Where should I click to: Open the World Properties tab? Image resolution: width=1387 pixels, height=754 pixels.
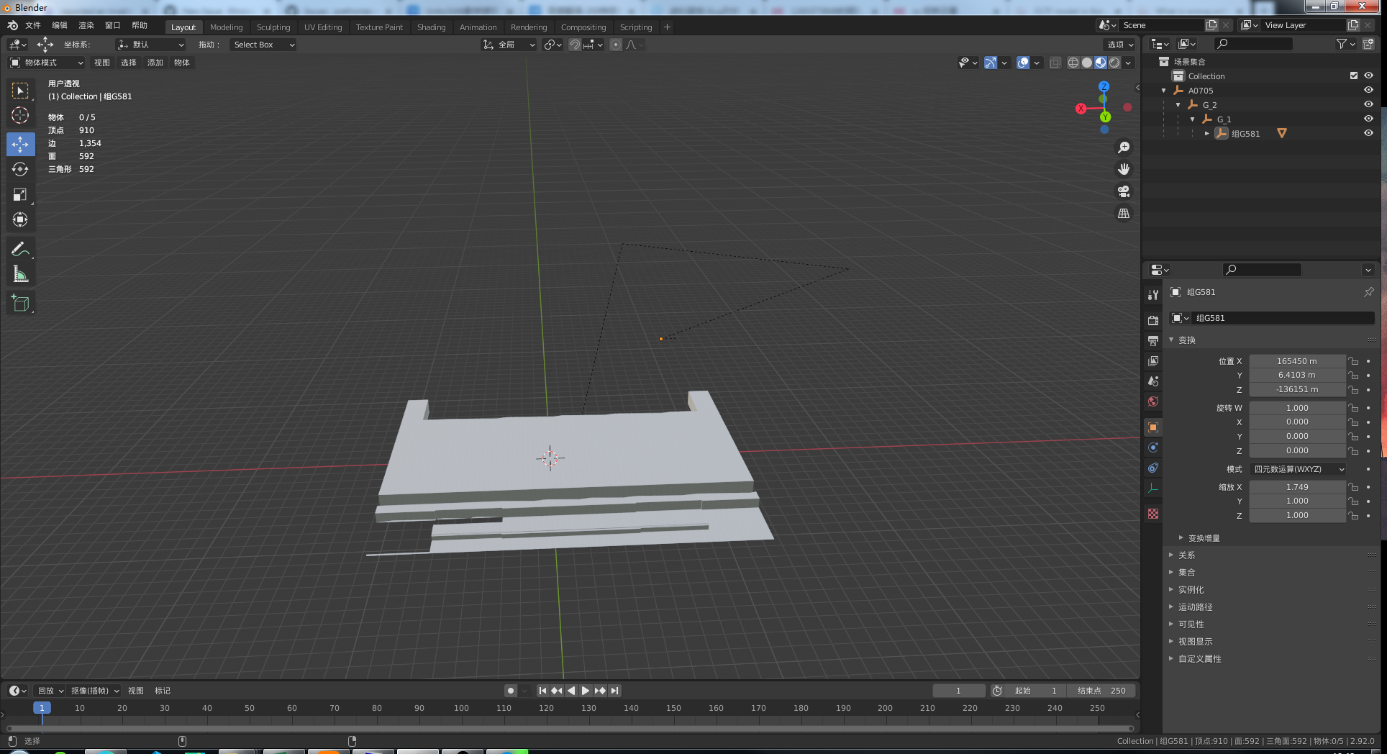tap(1152, 401)
